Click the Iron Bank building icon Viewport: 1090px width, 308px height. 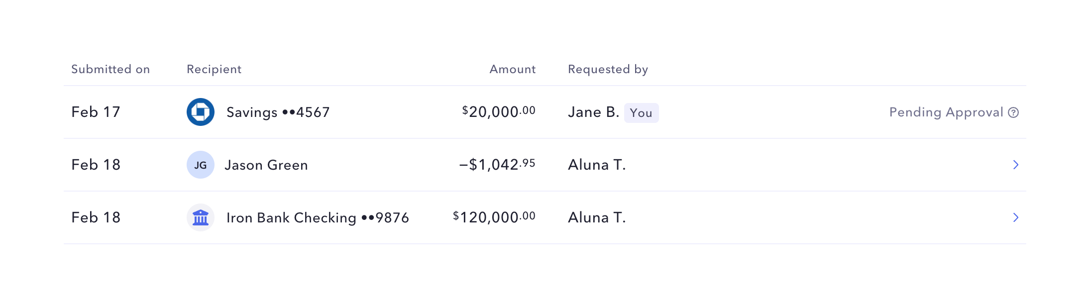201,217
